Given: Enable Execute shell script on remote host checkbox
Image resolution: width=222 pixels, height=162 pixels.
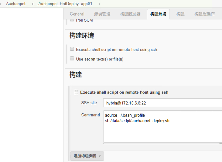Looking at the screenshot, I should [72, 49].
